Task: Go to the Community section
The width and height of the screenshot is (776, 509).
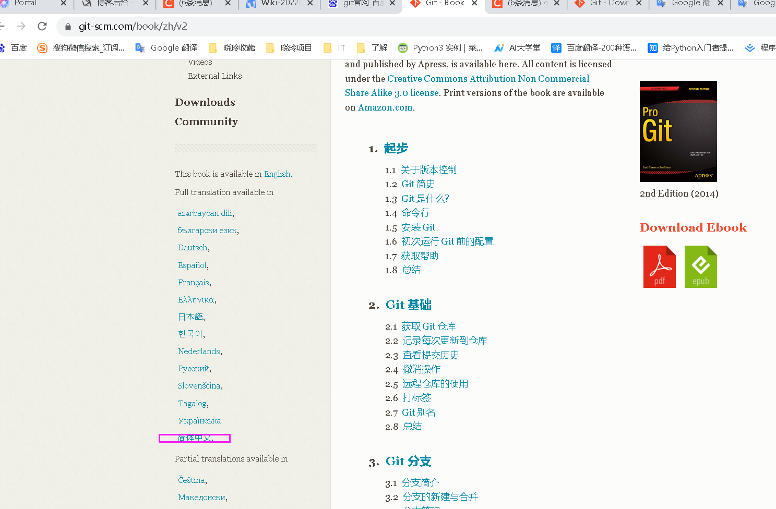Action: [x=206, y=122]
